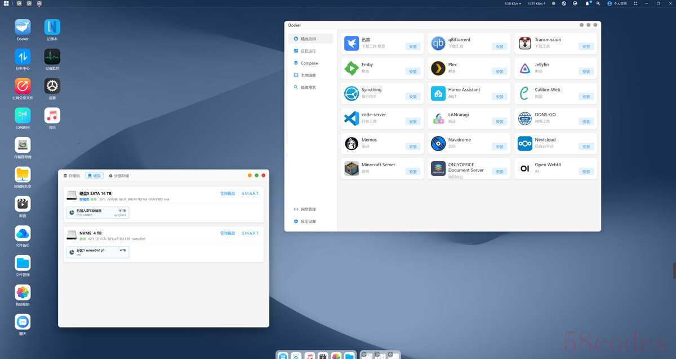Click the Home Assistant icon in Docker
676x359 pixels.
438,93
